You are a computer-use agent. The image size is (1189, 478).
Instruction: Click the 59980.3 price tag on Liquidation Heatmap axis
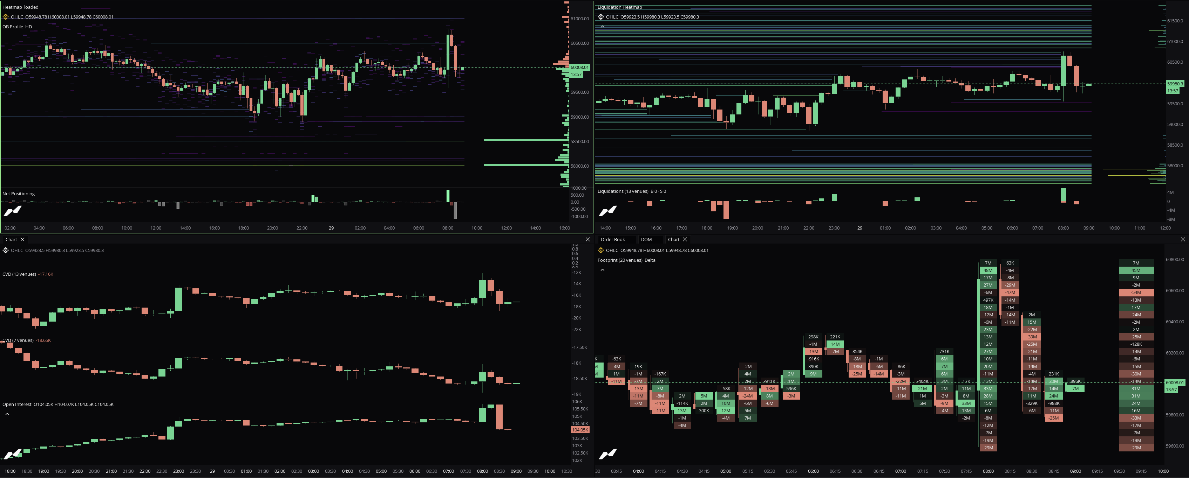click(1175, 84)
